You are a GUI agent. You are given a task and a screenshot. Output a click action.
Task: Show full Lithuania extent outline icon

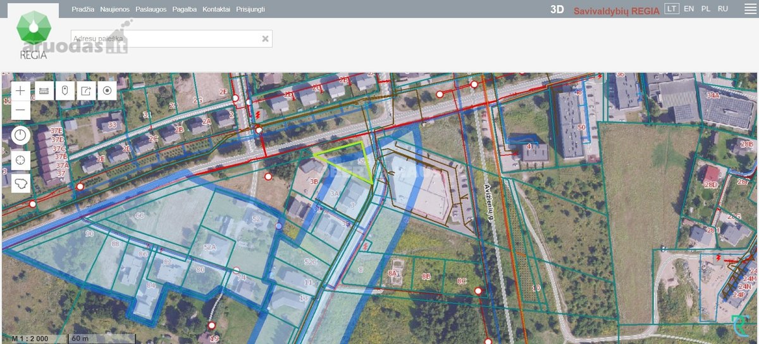pos(21,183)
